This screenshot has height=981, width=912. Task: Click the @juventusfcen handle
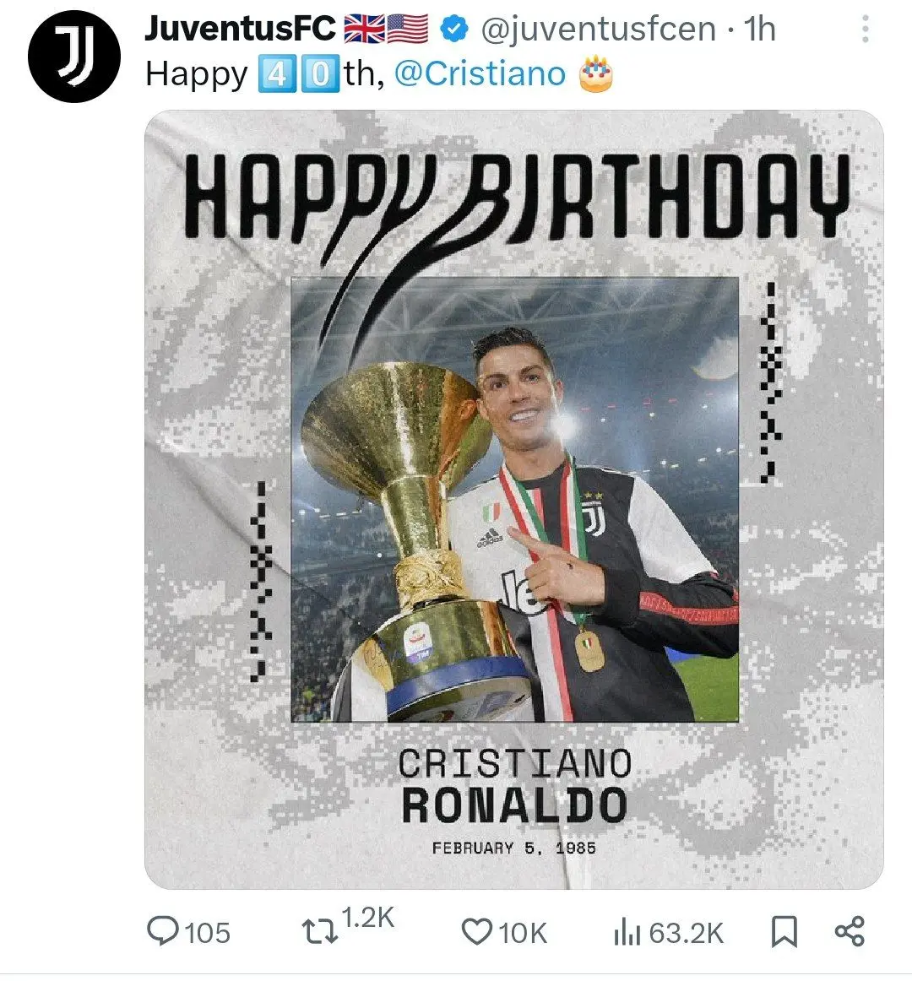tap(598, 30)
